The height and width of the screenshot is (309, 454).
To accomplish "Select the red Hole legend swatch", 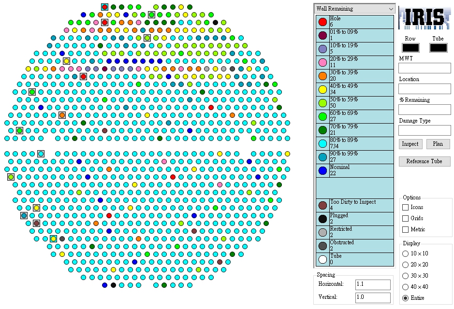I will pos(322,22).
